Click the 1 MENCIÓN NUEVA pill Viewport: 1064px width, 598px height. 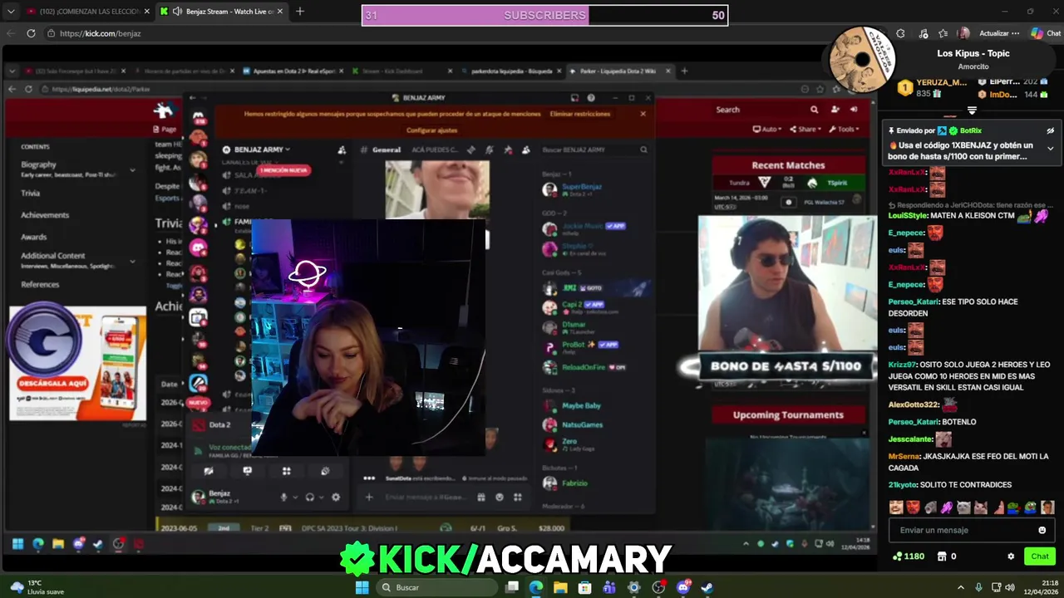[x=283, y=169]
